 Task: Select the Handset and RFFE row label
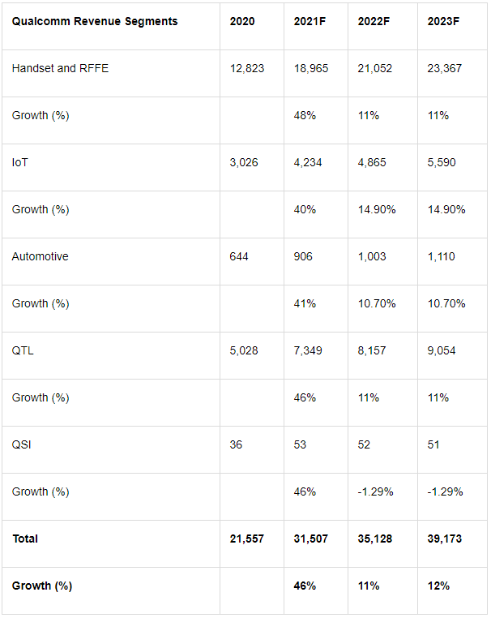60,68
